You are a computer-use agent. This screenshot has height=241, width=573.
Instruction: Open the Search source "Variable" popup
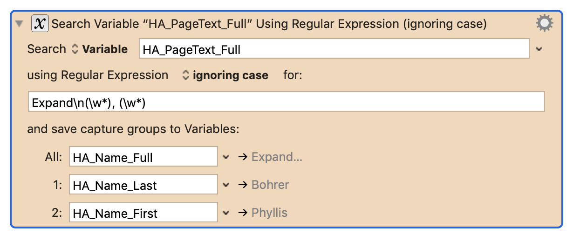point(100,49)
